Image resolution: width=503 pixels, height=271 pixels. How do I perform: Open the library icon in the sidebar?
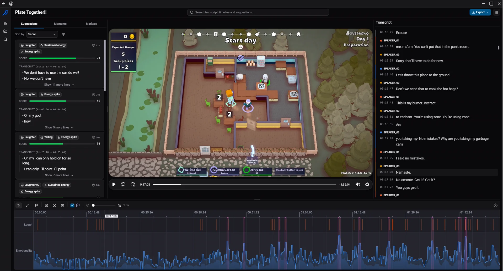point(5,23)
